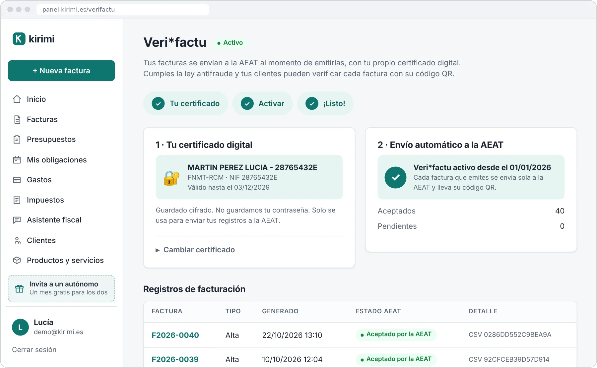
Task: Click Cerrar sesión link
Action: coord(34,350)
